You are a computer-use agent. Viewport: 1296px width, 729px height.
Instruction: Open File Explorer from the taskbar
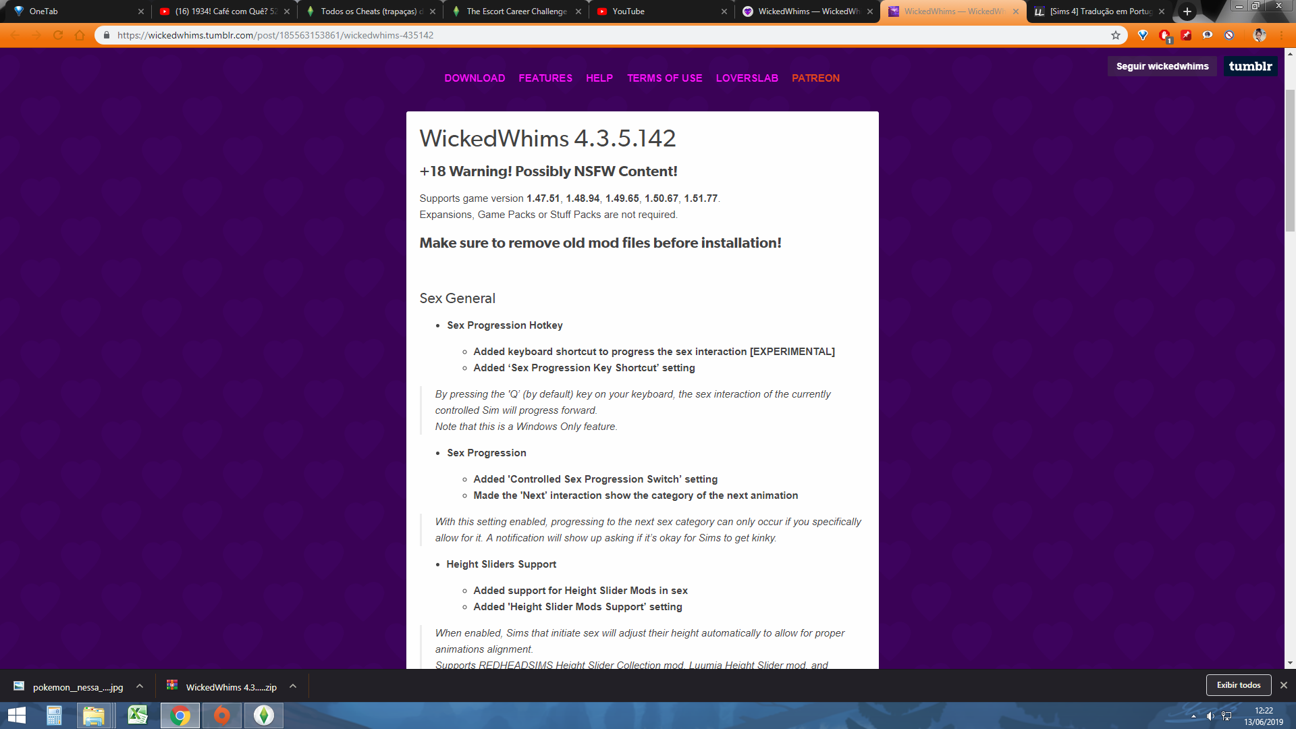[94, 715]
